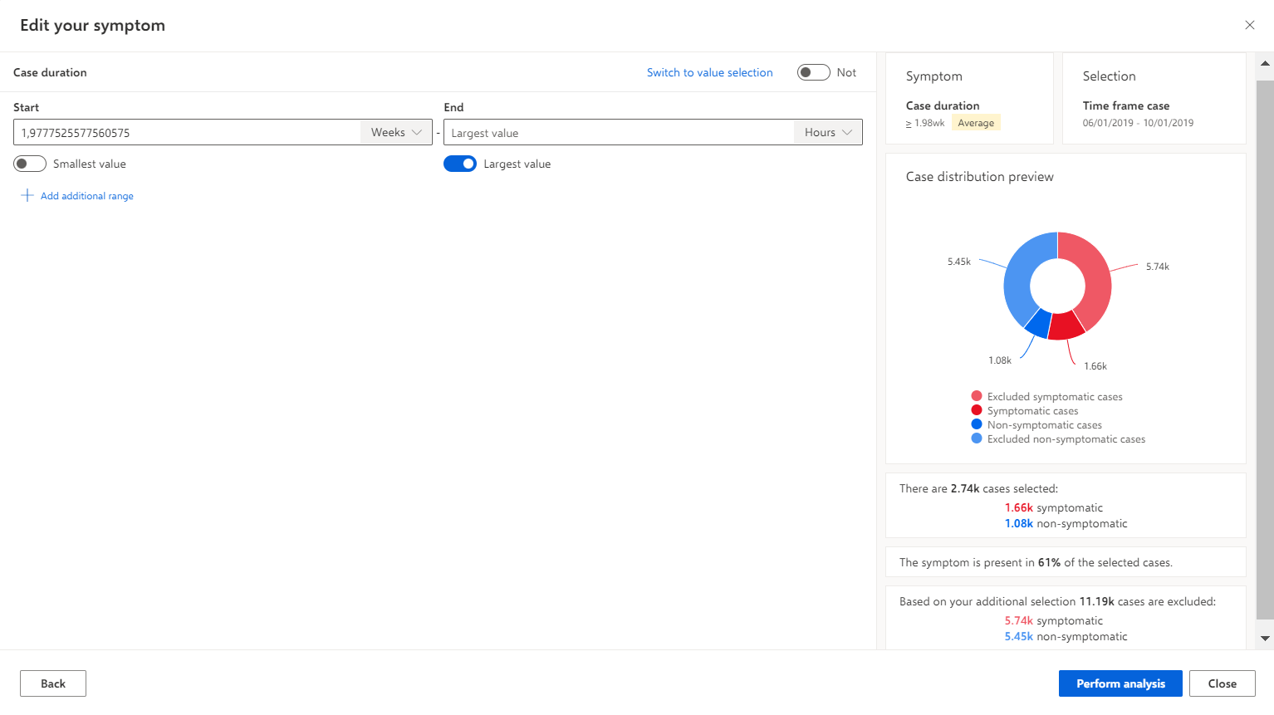Click the scrollbar down arrow in preview panel

click(1265, 639)
